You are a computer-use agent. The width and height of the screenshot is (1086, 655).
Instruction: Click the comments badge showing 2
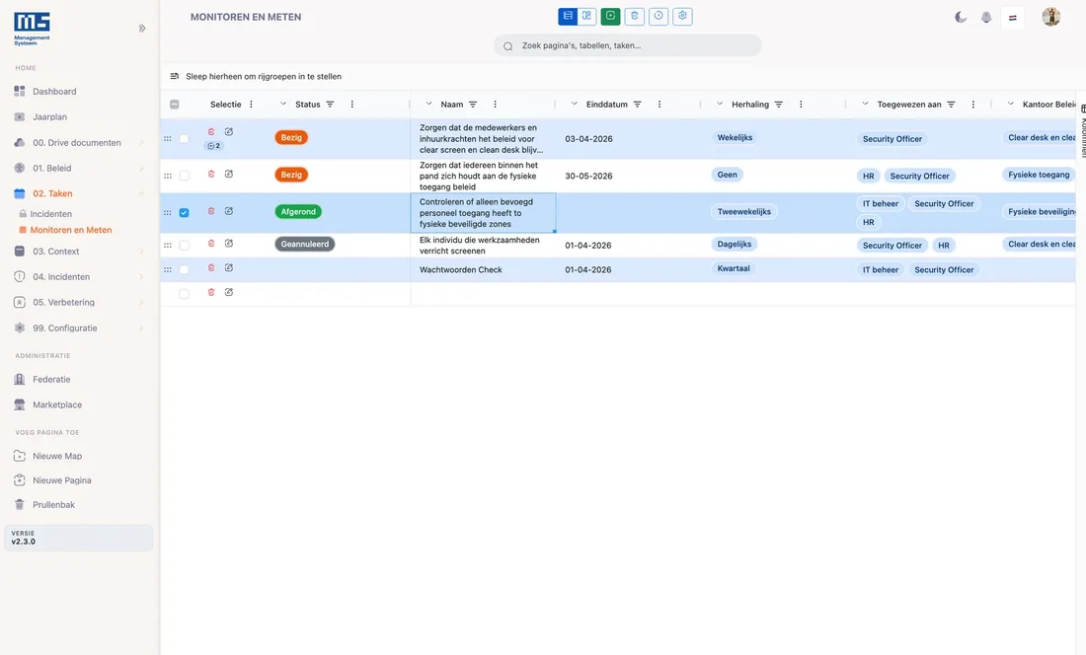pyautogui.click(x=213, y=146)
